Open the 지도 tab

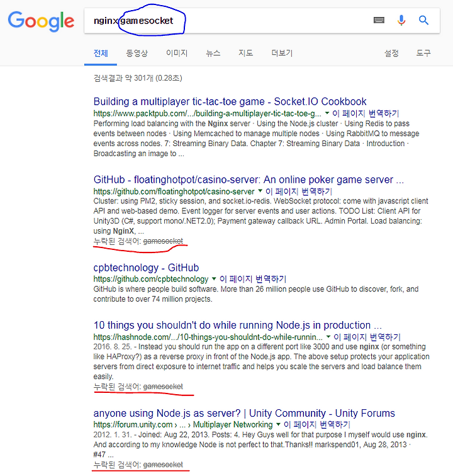pyautogui.click(x=245, y=53)
